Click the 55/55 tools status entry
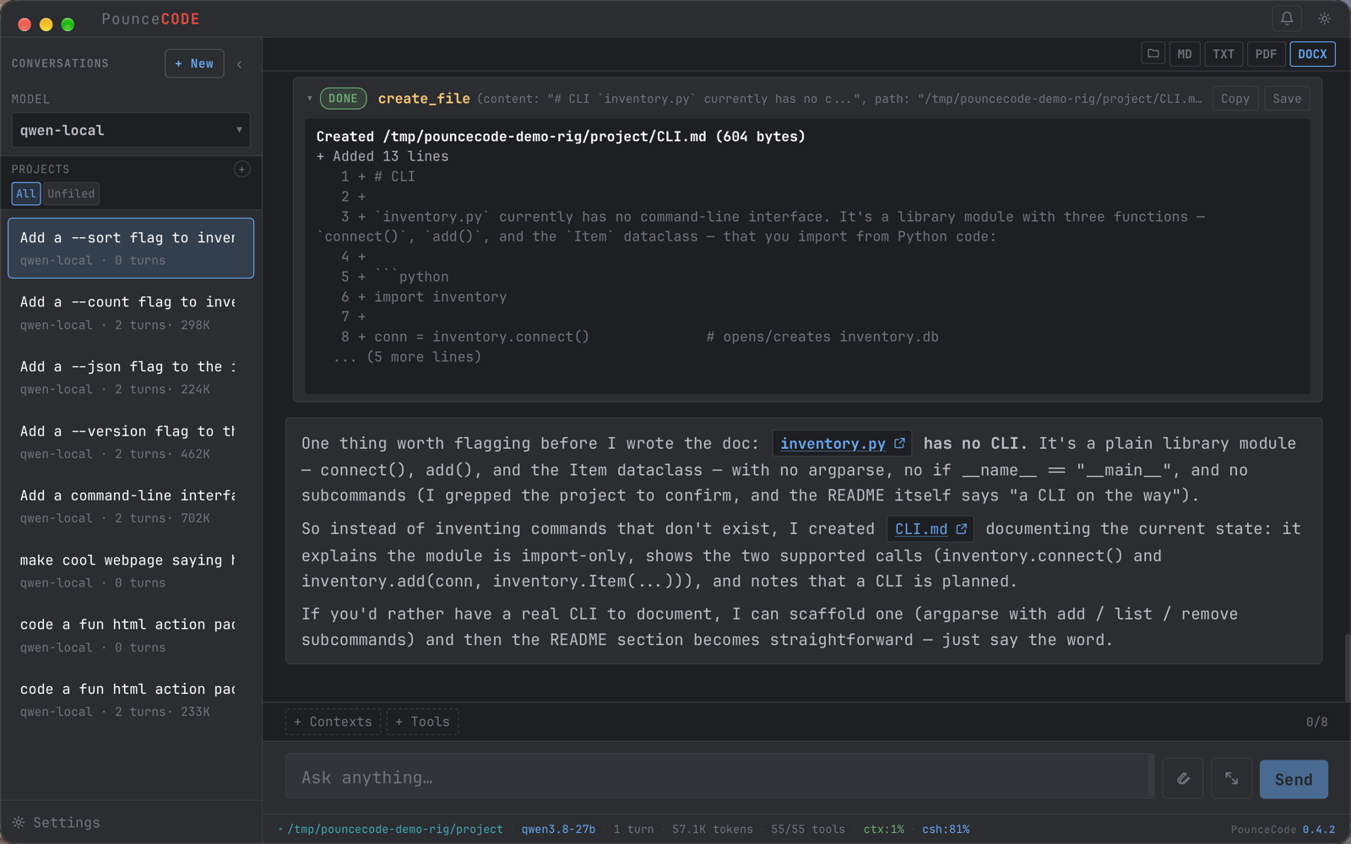This screenshot has width=1351, height=844. coord(807,829)
